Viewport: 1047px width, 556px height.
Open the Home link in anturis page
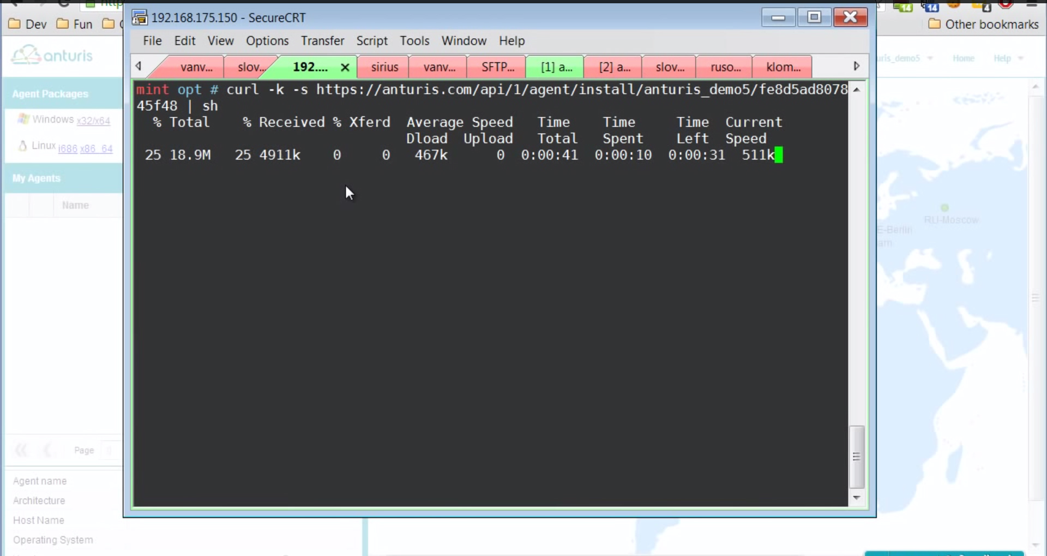point(964,58)
